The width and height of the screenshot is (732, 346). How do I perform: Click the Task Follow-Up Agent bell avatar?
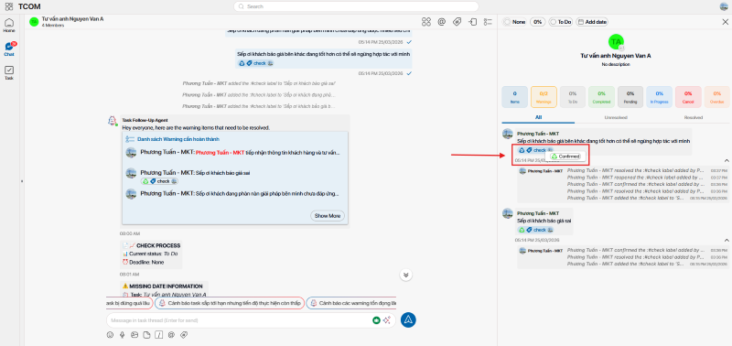pyautogui.click(x=112, y=121)
